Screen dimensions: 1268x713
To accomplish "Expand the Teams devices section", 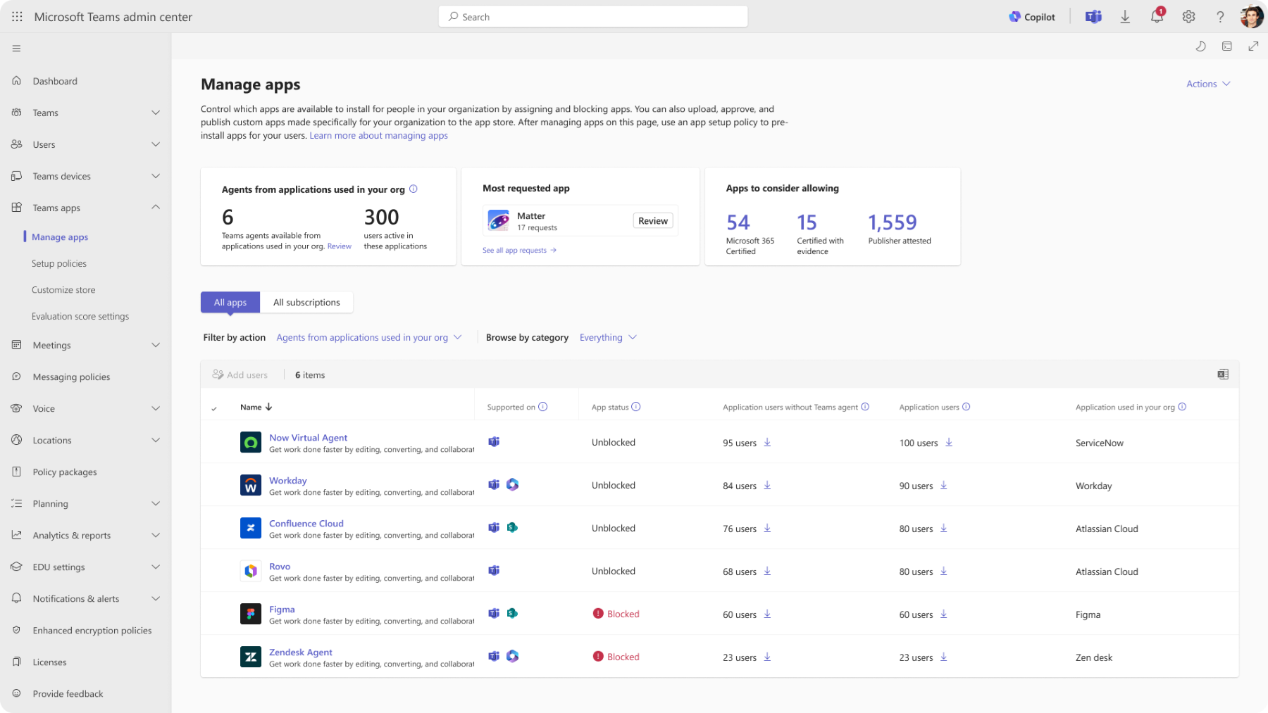I will [x=156, y=176].
